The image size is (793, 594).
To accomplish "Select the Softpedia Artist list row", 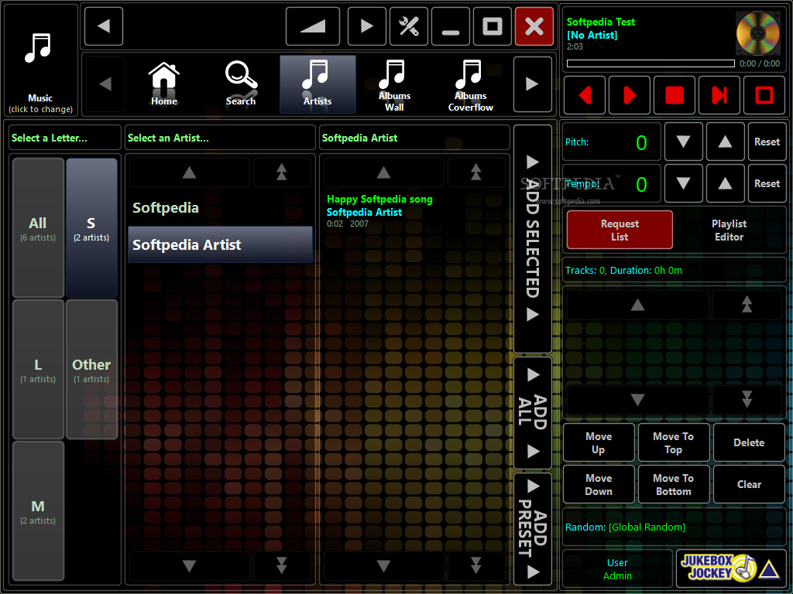I will point(220,244).
